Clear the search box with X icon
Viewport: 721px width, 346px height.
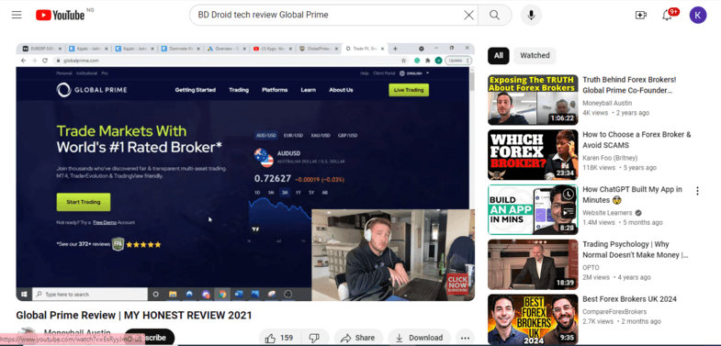(x=468, y=16)
